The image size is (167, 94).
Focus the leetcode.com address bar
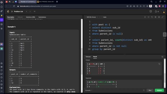coord(38,6)
